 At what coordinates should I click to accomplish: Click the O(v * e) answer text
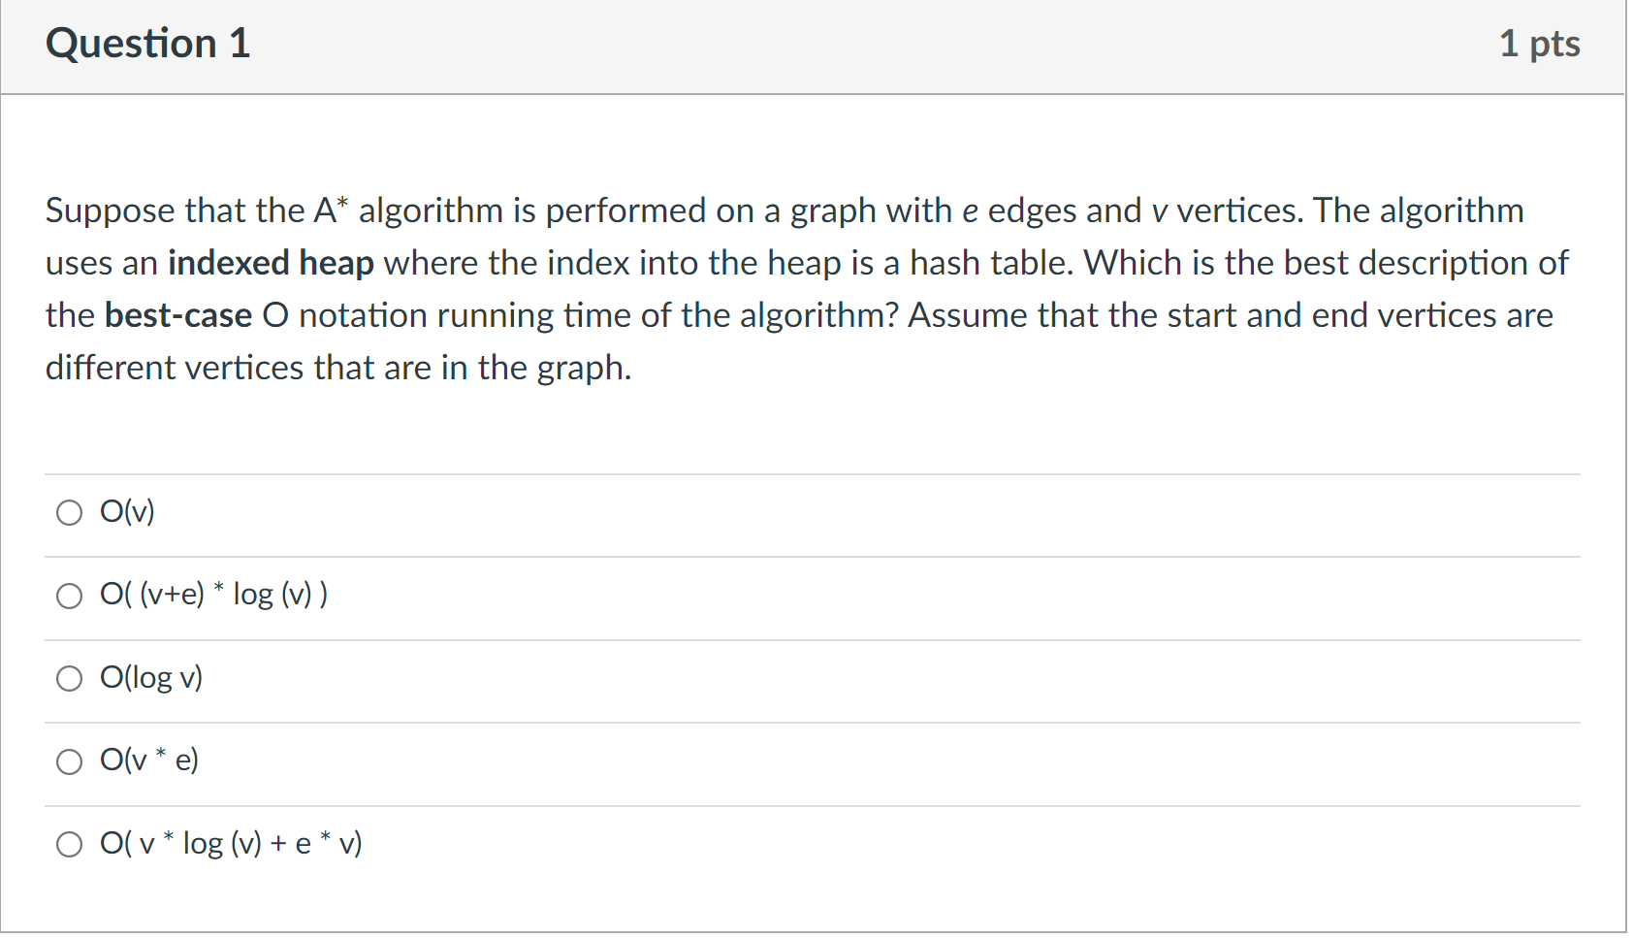148,760
